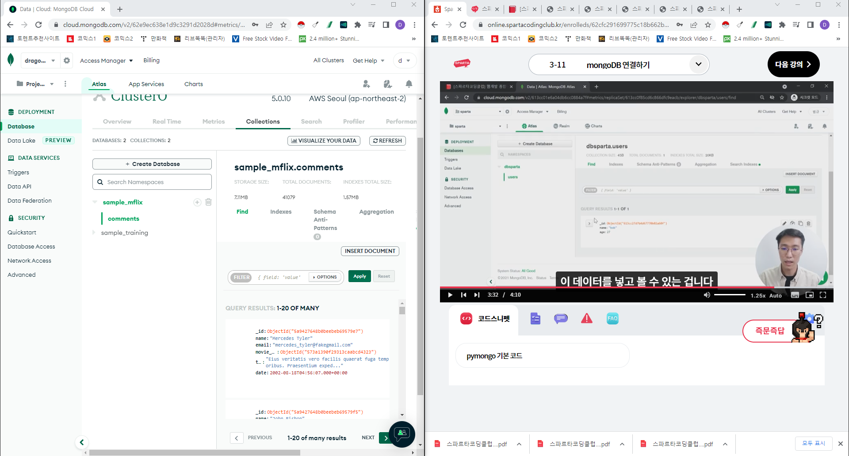This screenshot has height=456, width=849.
Task: Click the Sparta logo on the lecture page
Action: pos(462,64)
